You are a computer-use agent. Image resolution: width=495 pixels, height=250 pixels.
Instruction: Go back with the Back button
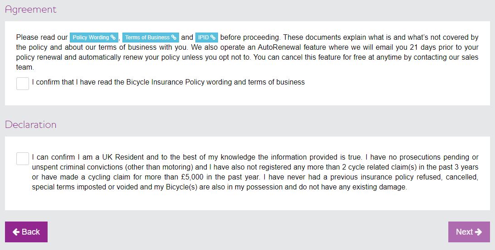(x=26, y=232)
